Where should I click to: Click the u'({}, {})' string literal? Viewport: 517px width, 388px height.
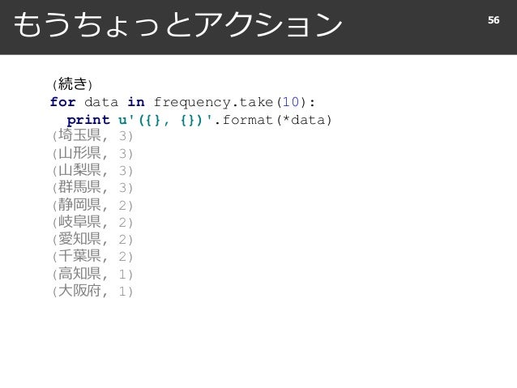pyautogui.click(x=166, y=120)
